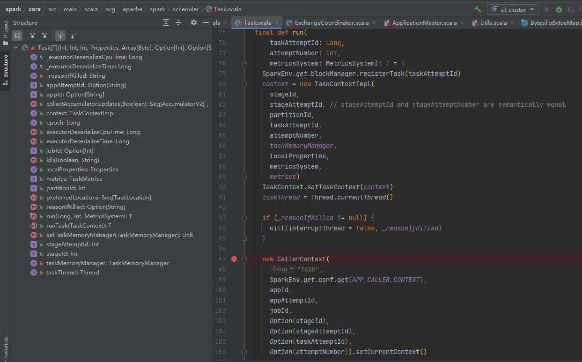
Task: Toggle the breakpoint on line 97
Action: (x=234, y=259)
